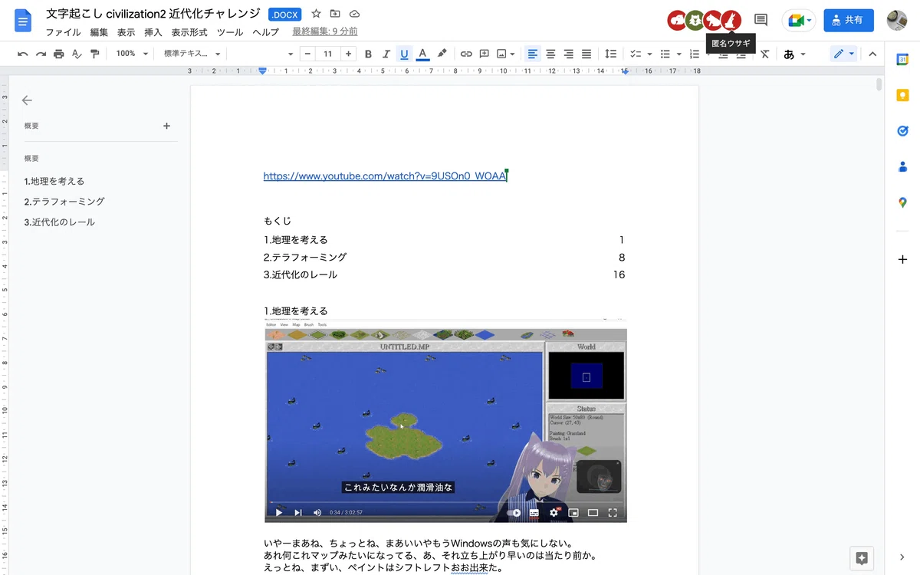Viewport: 920px width, 575px height.
Task: Open the 最終編集 revision history link
Action: 324,32
